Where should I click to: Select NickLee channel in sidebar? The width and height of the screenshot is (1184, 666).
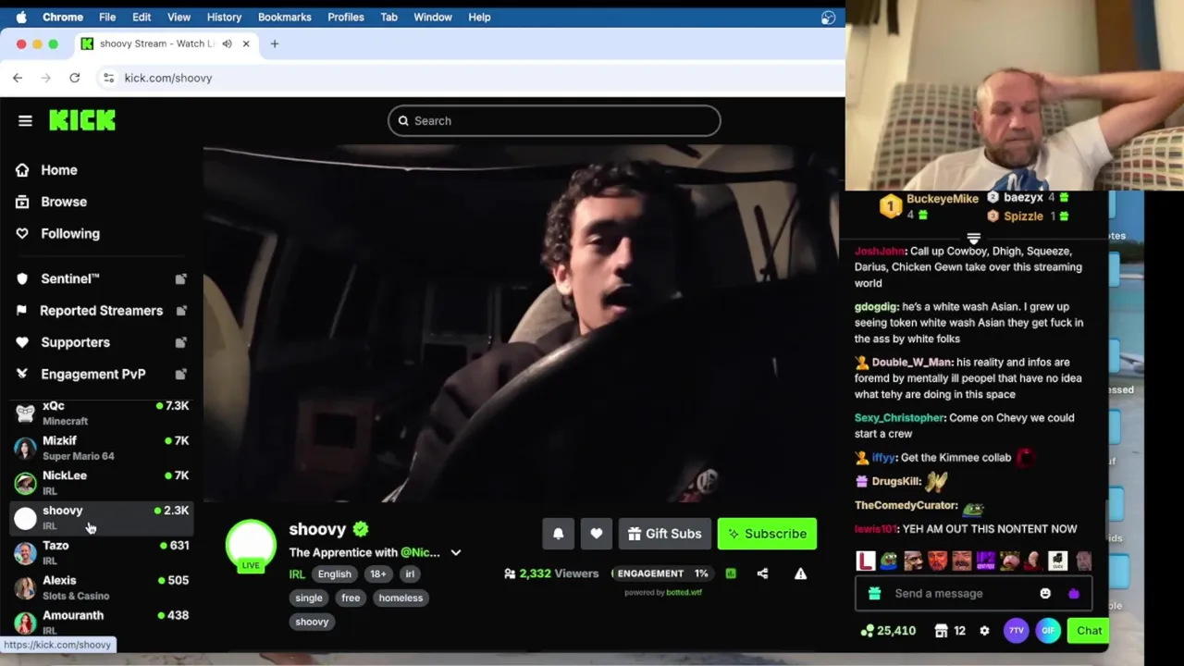point(102,483)
